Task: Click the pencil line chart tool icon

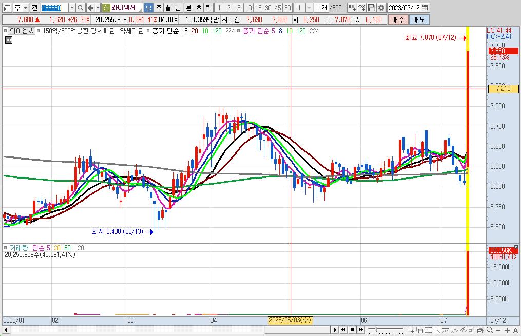Action: [464, 330]
